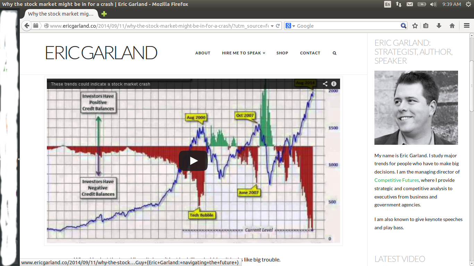Go to the Firefox Home icon
Image resolution: width=474 pixels, height=266 pixels.
point(452,26)
